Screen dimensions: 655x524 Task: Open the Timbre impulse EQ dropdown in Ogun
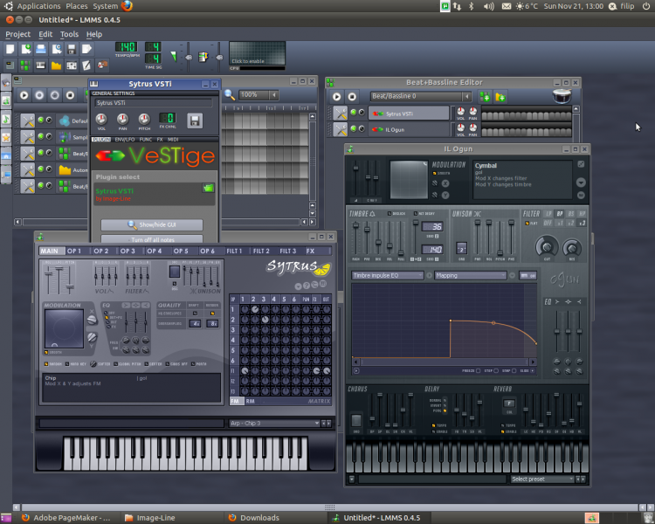tap(388, 275)
